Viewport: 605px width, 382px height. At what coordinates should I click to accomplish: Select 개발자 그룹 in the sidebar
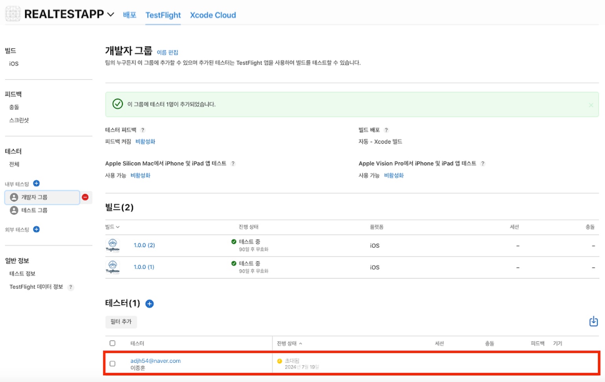(x=42, y=197)
